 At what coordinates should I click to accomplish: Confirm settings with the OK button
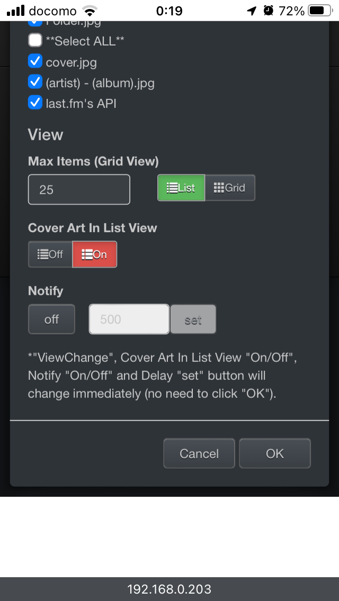(275, 453)
